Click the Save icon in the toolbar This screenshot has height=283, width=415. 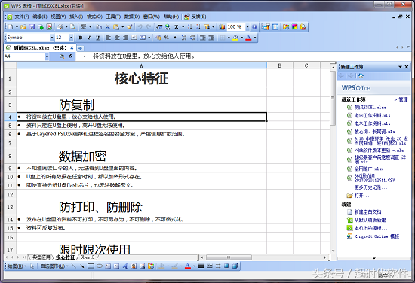(32, 26)
